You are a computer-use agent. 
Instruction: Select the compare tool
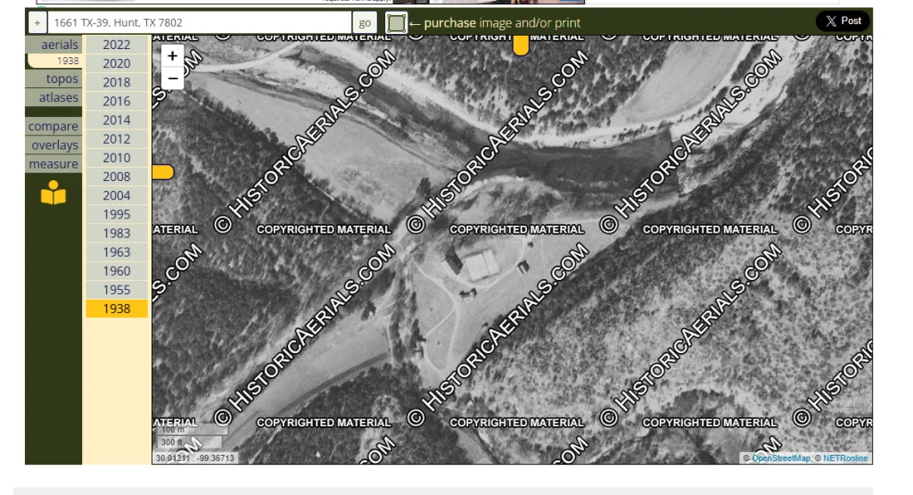(53, 126)
